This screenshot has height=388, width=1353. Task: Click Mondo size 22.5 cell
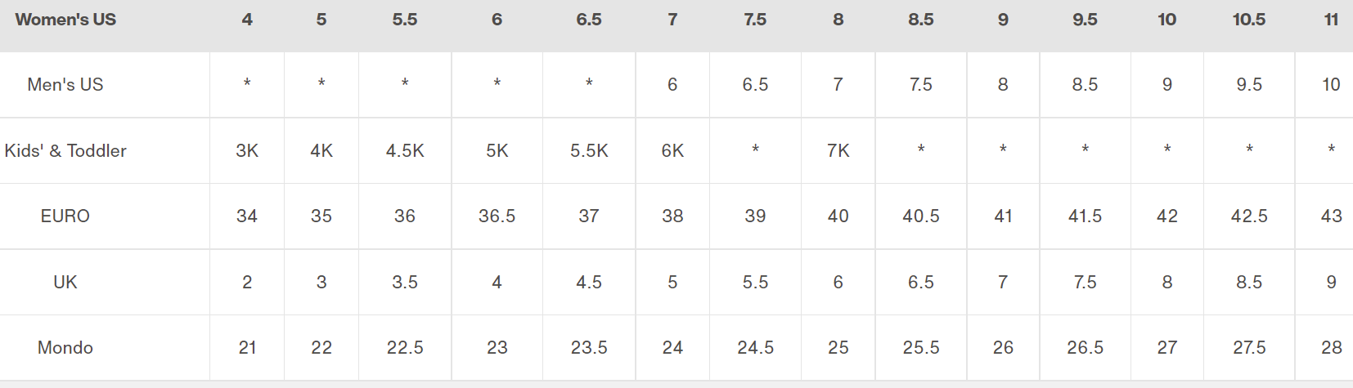(405, 348)
